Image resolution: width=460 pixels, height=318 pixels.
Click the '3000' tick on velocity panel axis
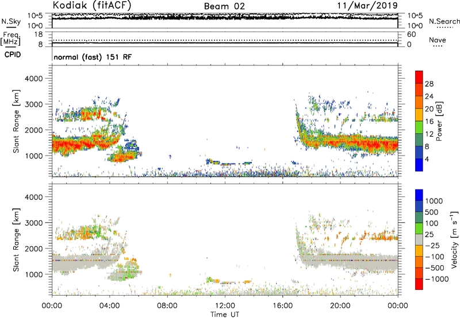34,223
